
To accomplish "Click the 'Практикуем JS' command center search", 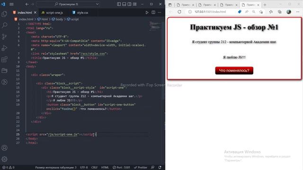I will [x=66, y=4].
